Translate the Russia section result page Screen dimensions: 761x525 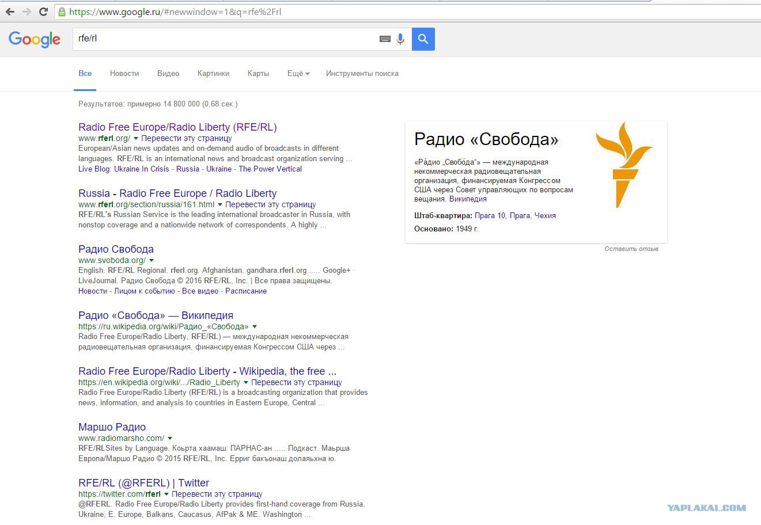click(x=271, y=205)
